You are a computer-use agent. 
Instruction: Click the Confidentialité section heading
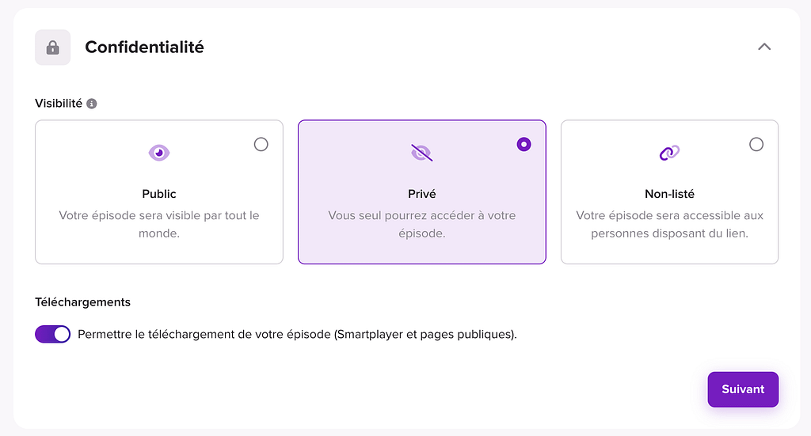[144, 47]
